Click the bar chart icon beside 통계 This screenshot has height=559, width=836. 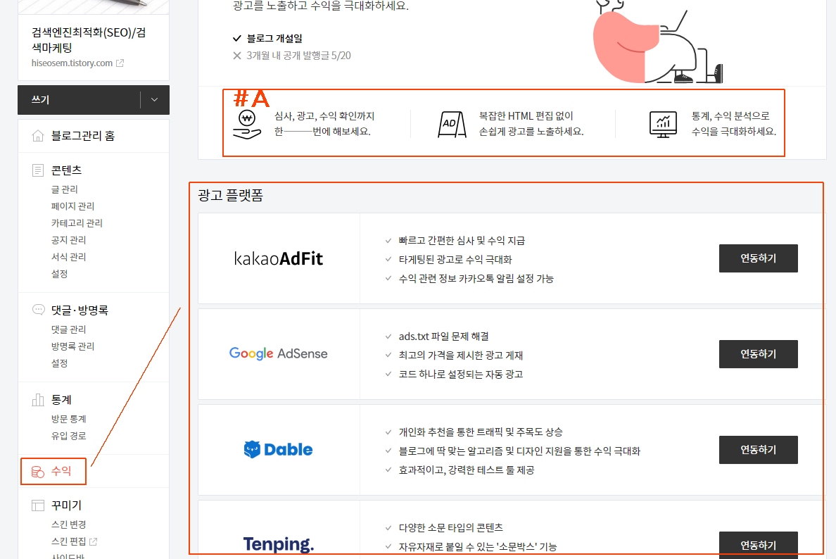(38, 400)
